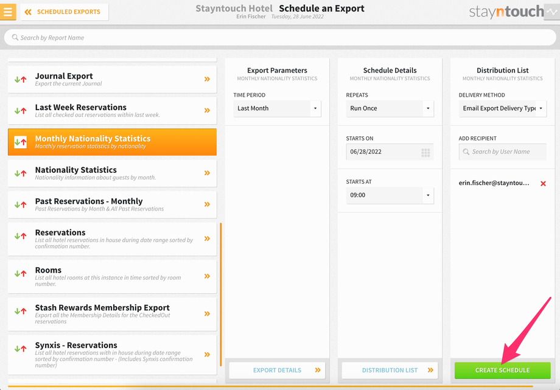Viewport: 560px width, 390px height.
Task: Open the Delivery Method dropdown
Action: click(x=503, y=108)
